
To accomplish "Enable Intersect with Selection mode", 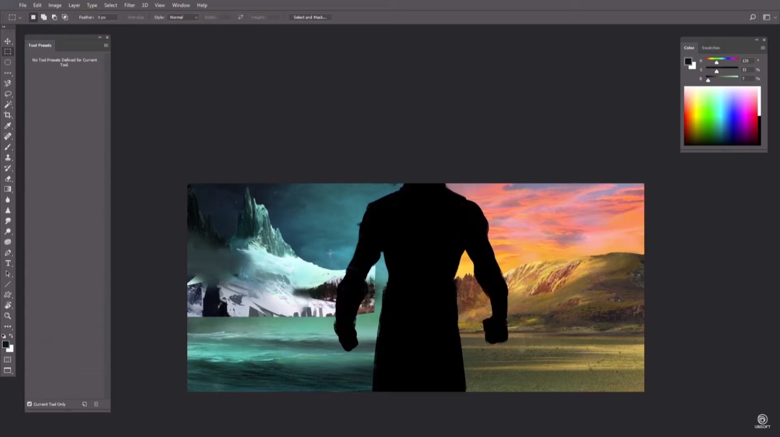I will pyautogui.click(x=65, y=17).
